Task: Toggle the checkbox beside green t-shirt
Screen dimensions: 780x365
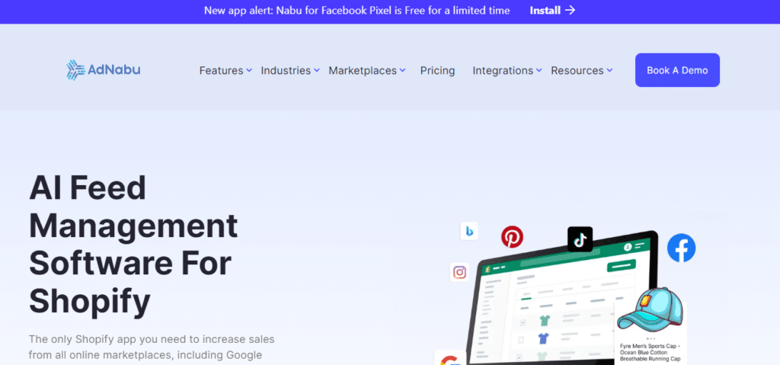Action: 523,322
